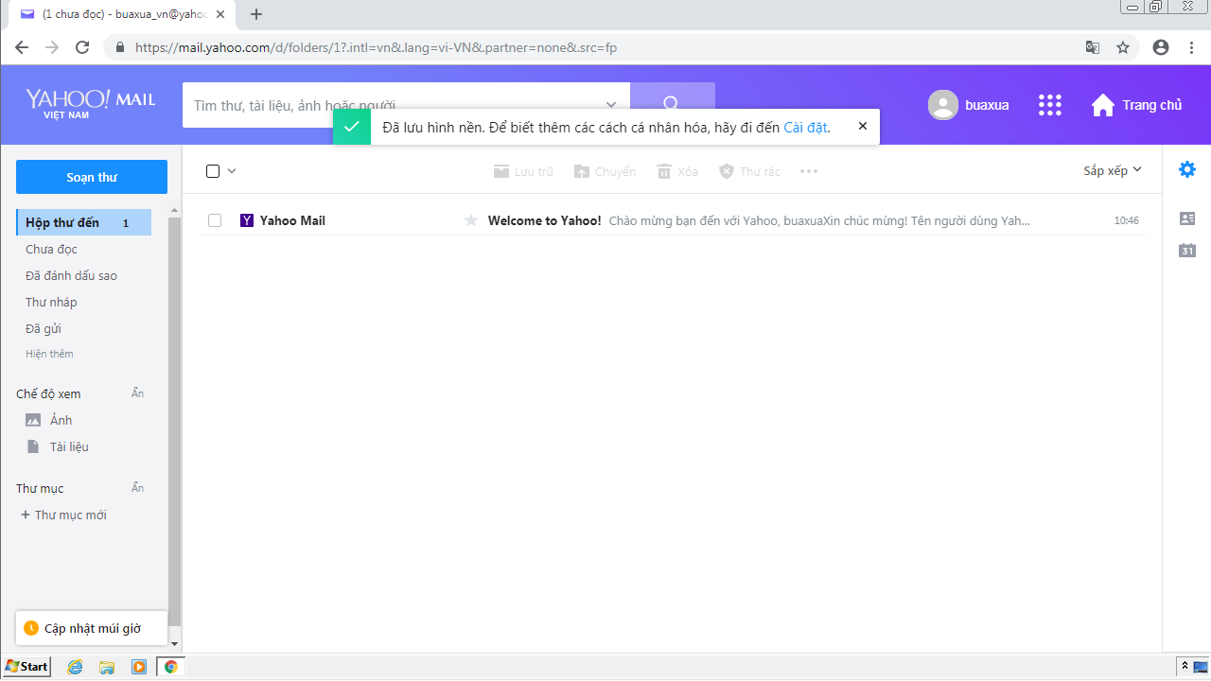Click the sidebar scrollbar down arrow
1211x681 pixels.
174,644
